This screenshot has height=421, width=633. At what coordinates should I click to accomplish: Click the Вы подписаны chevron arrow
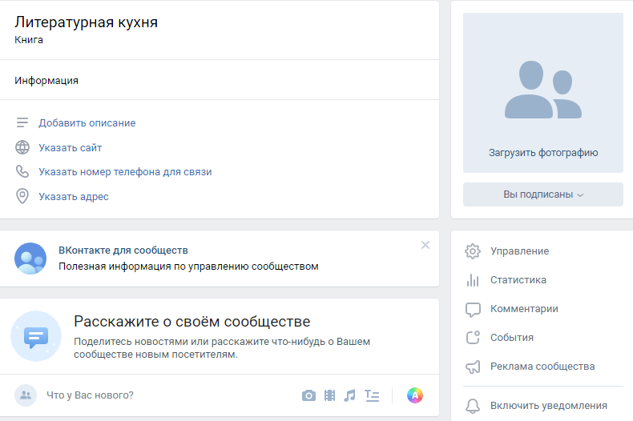pyautogui.click(x=580, y=195)
